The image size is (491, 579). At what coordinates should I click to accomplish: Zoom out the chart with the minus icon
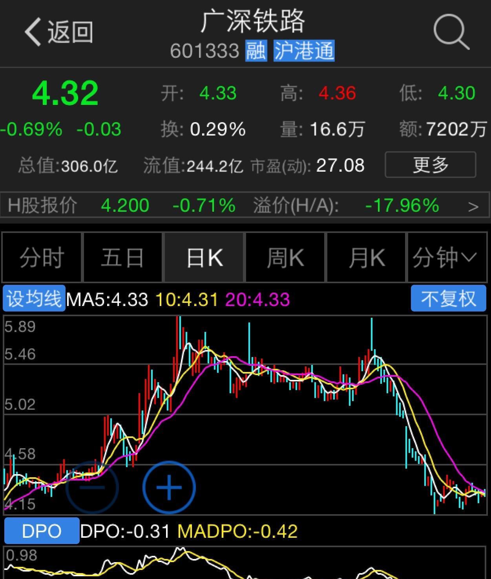[x=92, y=487]
